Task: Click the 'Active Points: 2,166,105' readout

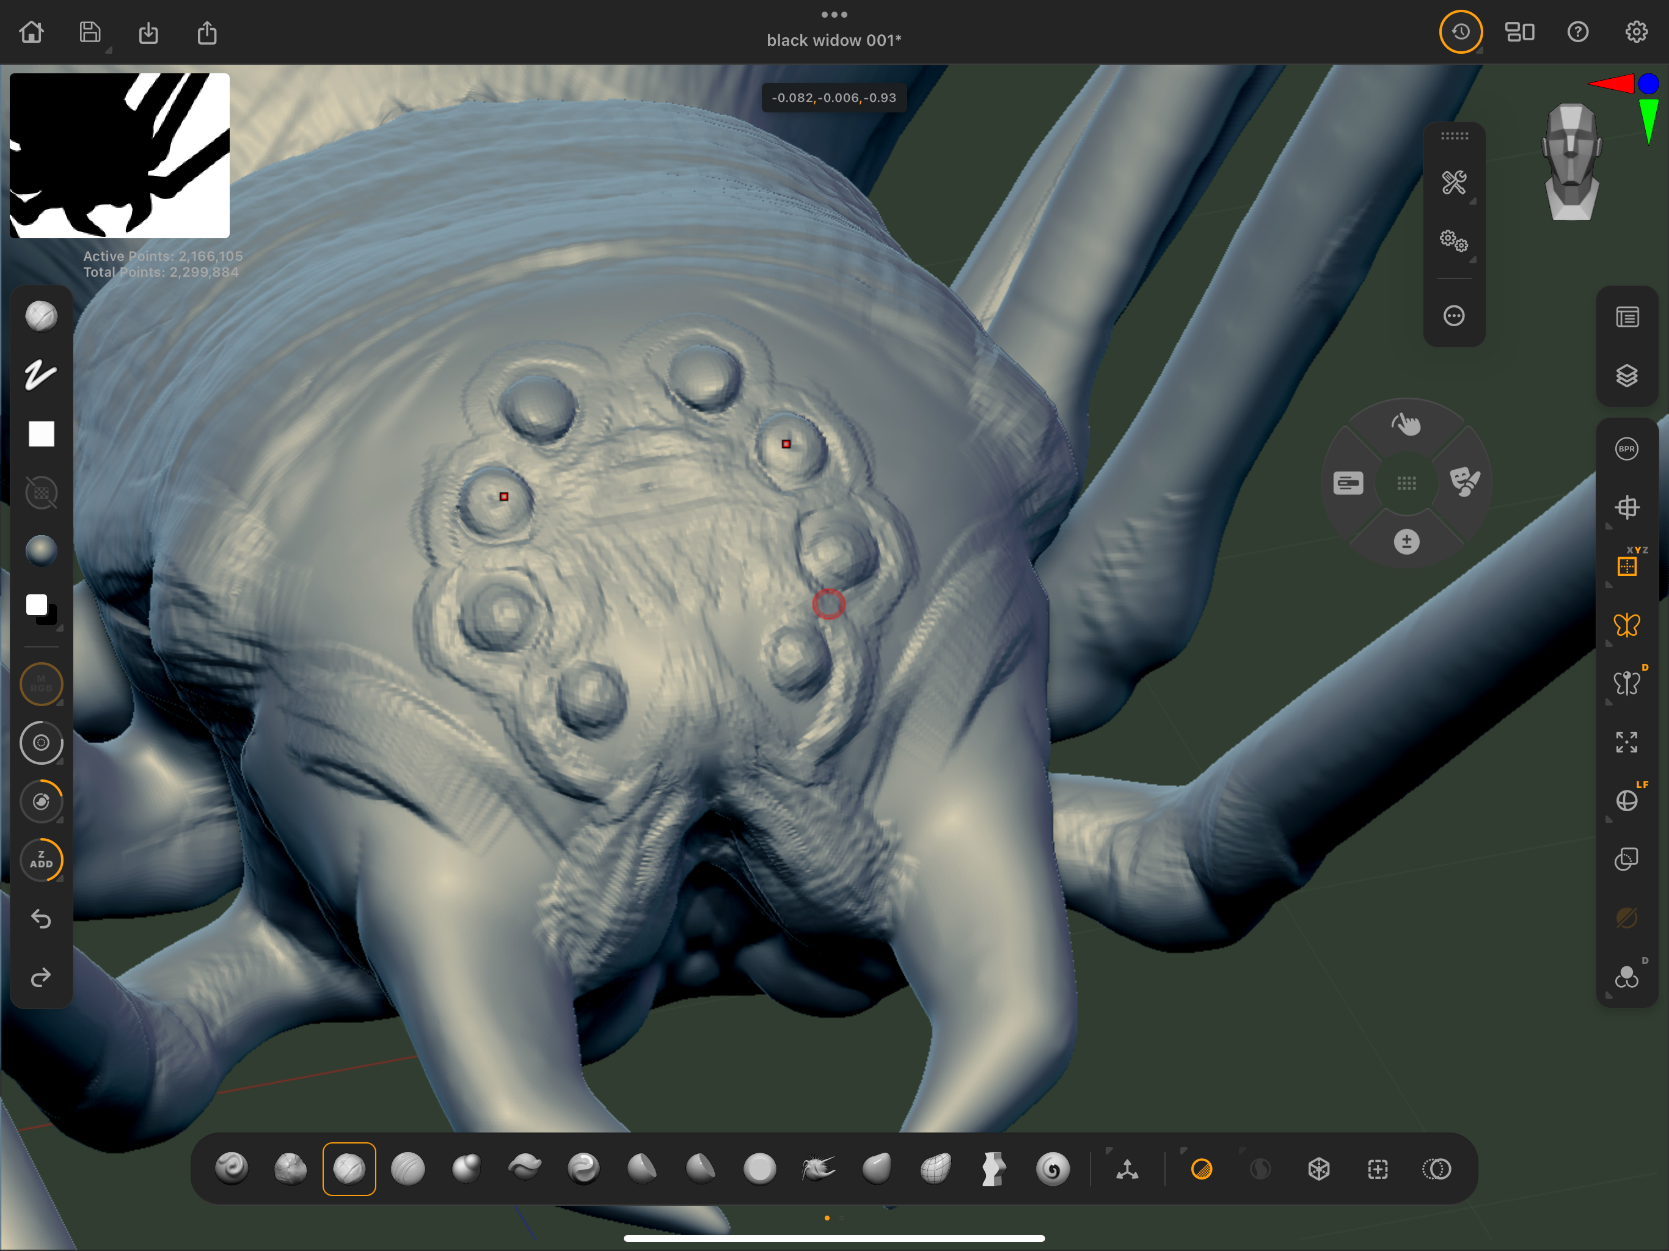Action: pyautogui.click(x=163, y=256)
